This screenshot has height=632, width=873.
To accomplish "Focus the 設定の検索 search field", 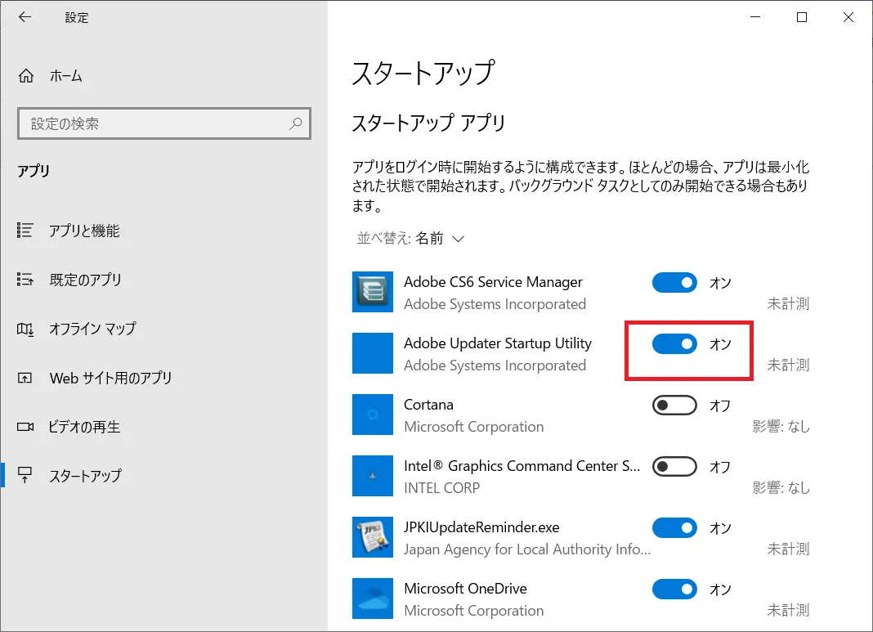I will point(164,123).
